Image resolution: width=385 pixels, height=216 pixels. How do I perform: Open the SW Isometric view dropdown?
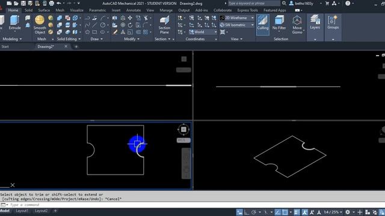[236, 25]
